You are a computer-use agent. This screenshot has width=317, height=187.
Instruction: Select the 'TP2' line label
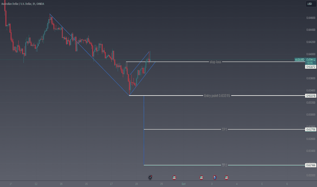224,165
